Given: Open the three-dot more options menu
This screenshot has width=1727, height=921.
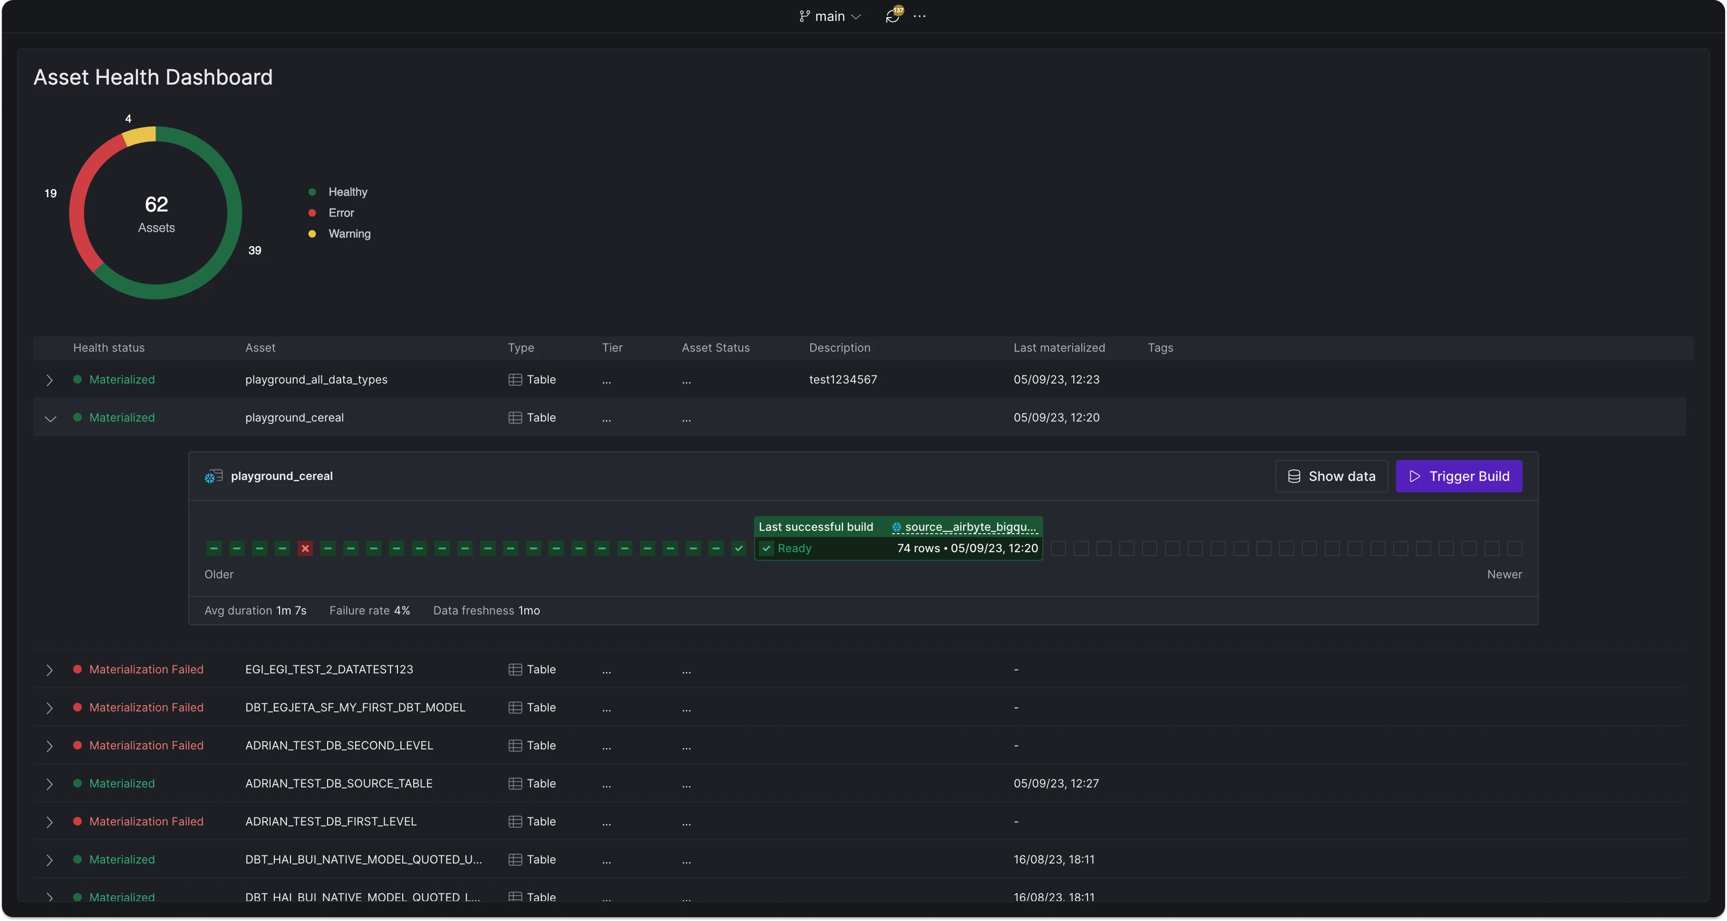Looking at the screenshot, I should [x=920, y=16].
